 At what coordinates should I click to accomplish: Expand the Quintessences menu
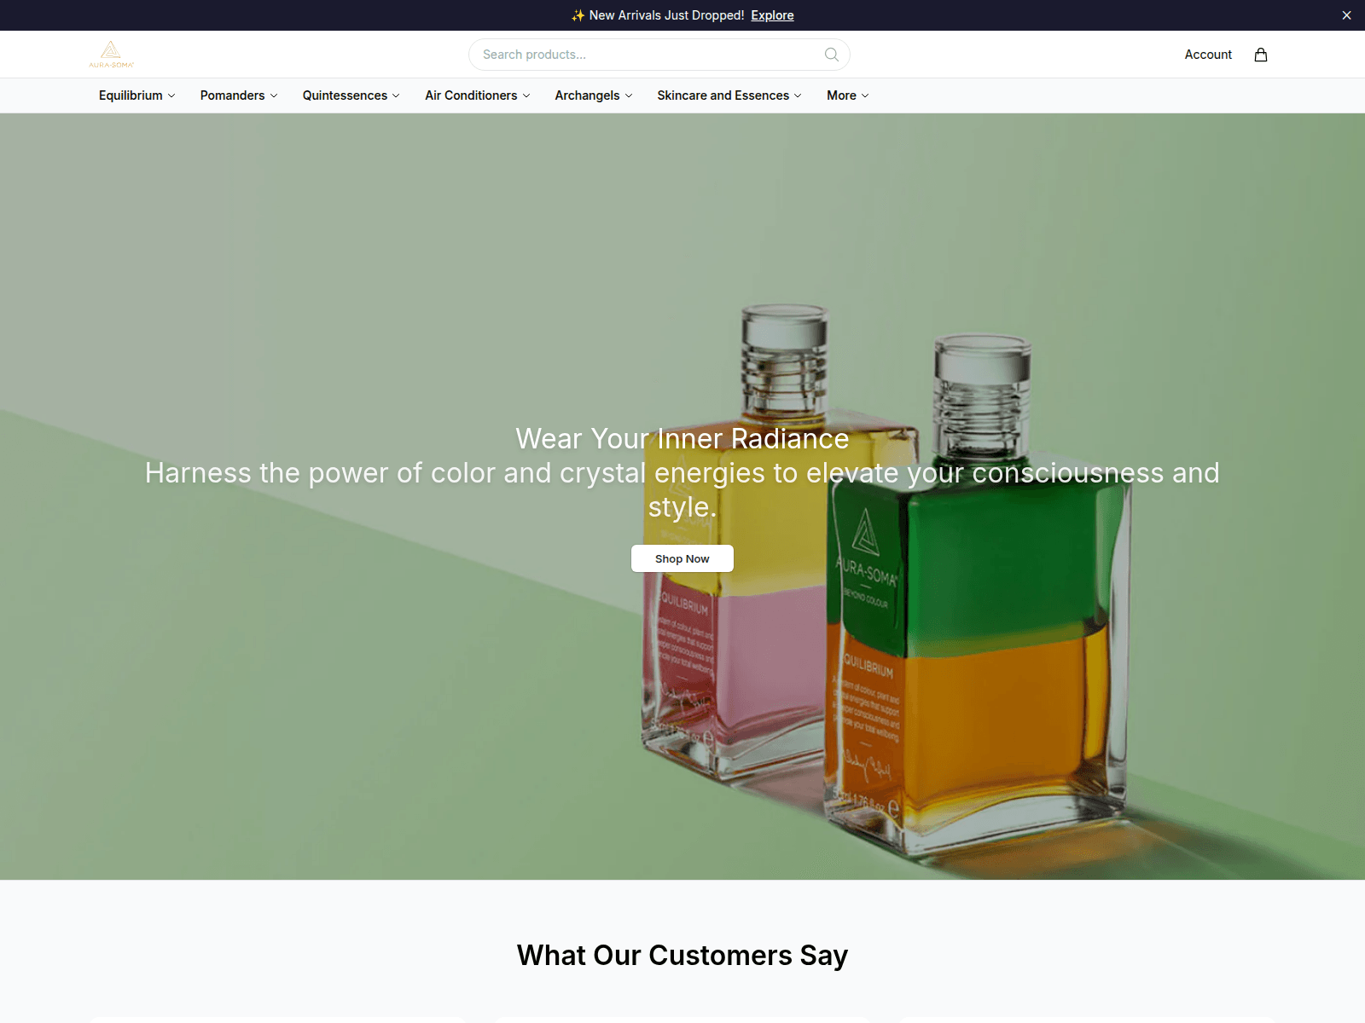(x=351, y=95)
